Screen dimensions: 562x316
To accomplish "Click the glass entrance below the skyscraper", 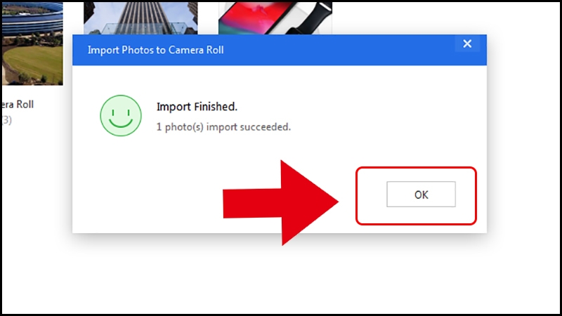I will (x=142, y=29).
